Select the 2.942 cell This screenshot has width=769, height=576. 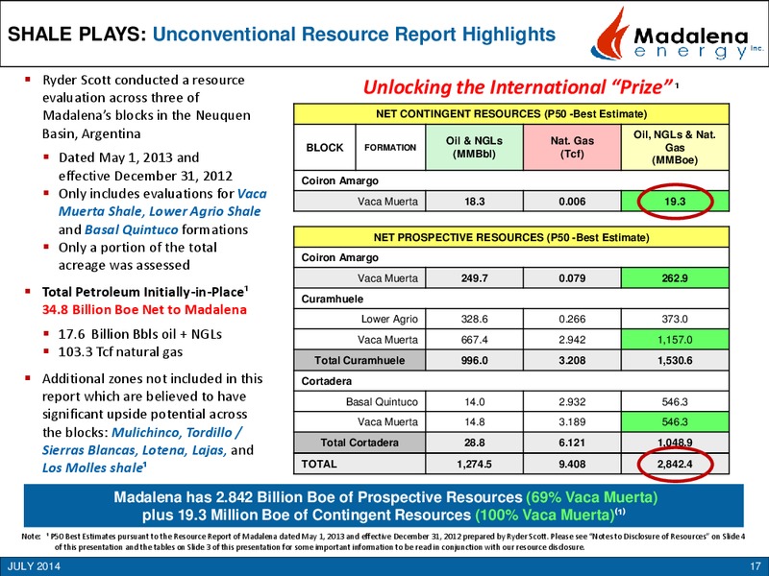(x=572, y=340)
